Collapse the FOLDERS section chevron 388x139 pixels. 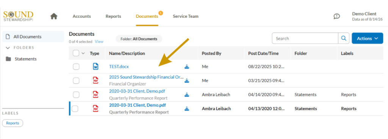pos(8,48)
